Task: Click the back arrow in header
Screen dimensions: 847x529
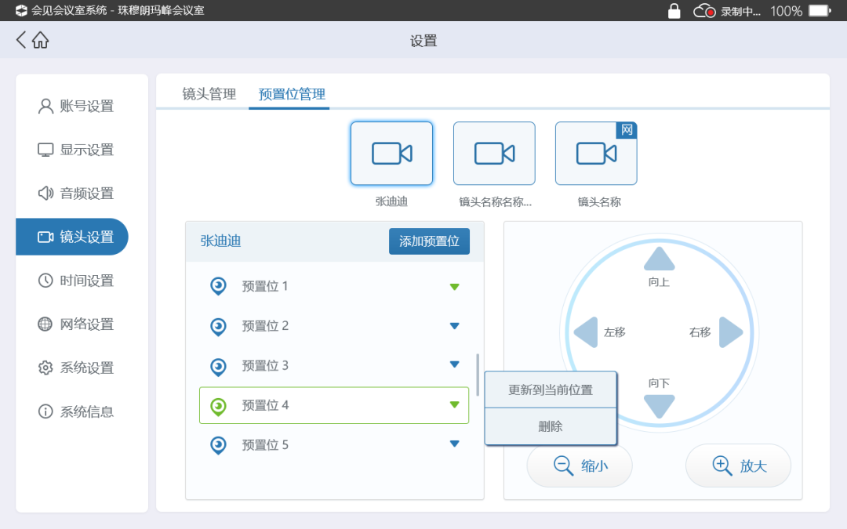Action: point(21,40)
